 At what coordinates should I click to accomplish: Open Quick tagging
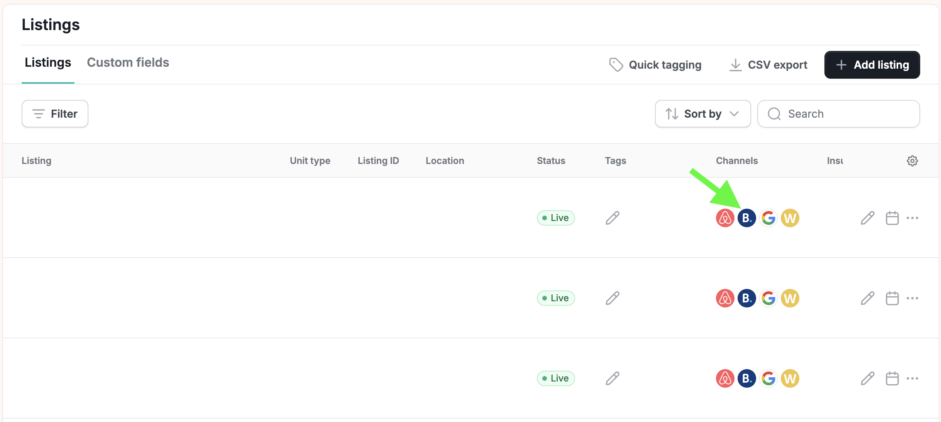pyautogui.click(x=655, y=65)
